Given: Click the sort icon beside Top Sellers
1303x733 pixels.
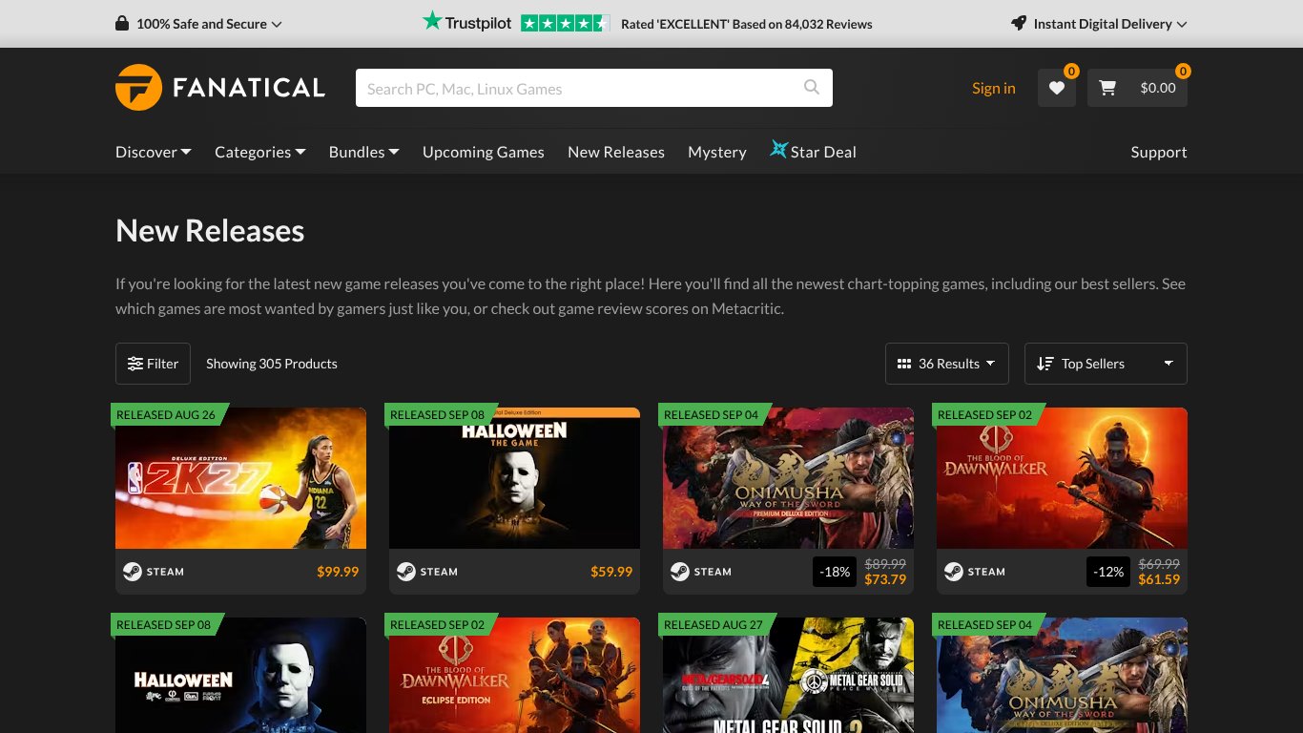Looking at the screenshot, I should pos(1045,364).
